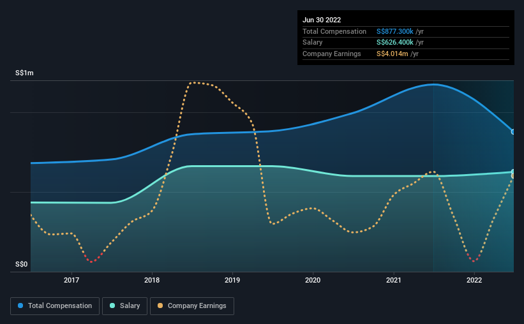Click the orange Company Earnings legend dot
The width and height of the screenshot is (524, 324).
(x=160, y=306)
